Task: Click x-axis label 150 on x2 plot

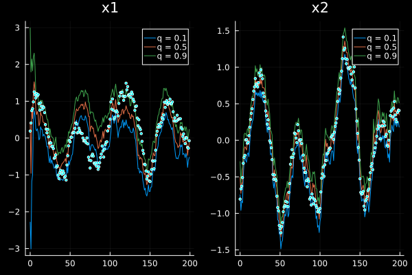Action: coord(360,263)
